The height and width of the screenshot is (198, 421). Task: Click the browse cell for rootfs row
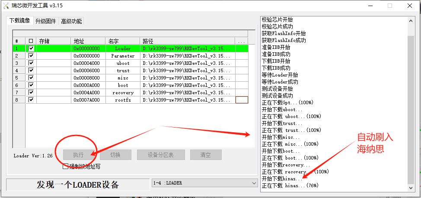coord(242,100)
